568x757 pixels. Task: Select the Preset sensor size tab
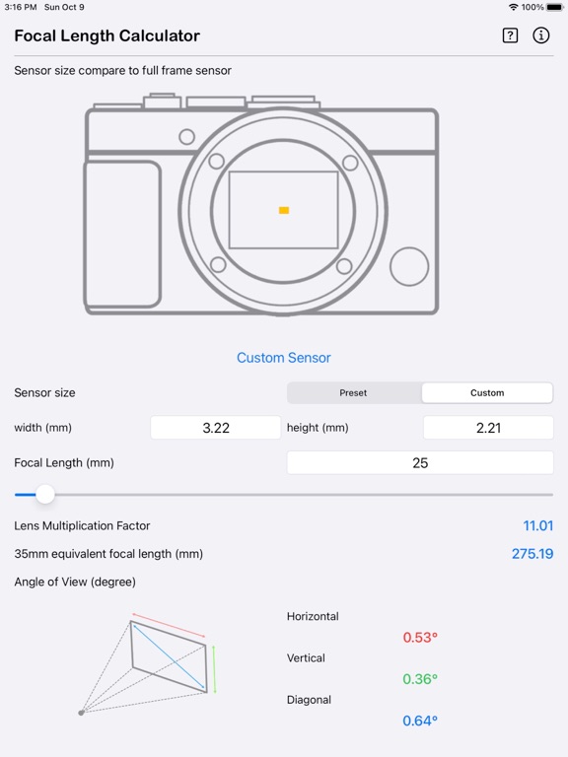click(x=354, y=393)
